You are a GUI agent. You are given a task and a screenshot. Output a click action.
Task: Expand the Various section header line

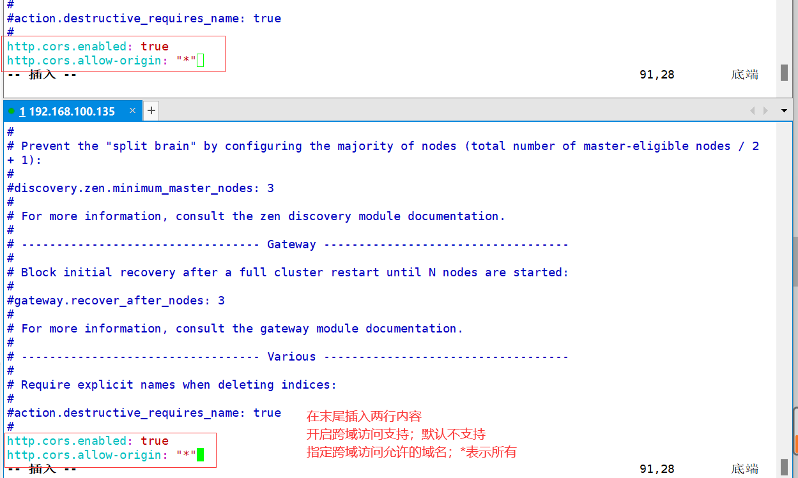pos(291,356)
